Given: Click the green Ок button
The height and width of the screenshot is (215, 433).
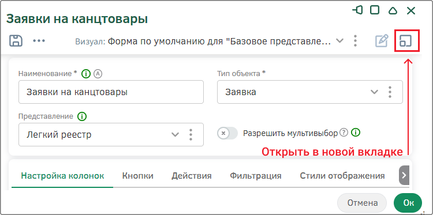Looking at the screenshot, I should (x=408, y=203).
